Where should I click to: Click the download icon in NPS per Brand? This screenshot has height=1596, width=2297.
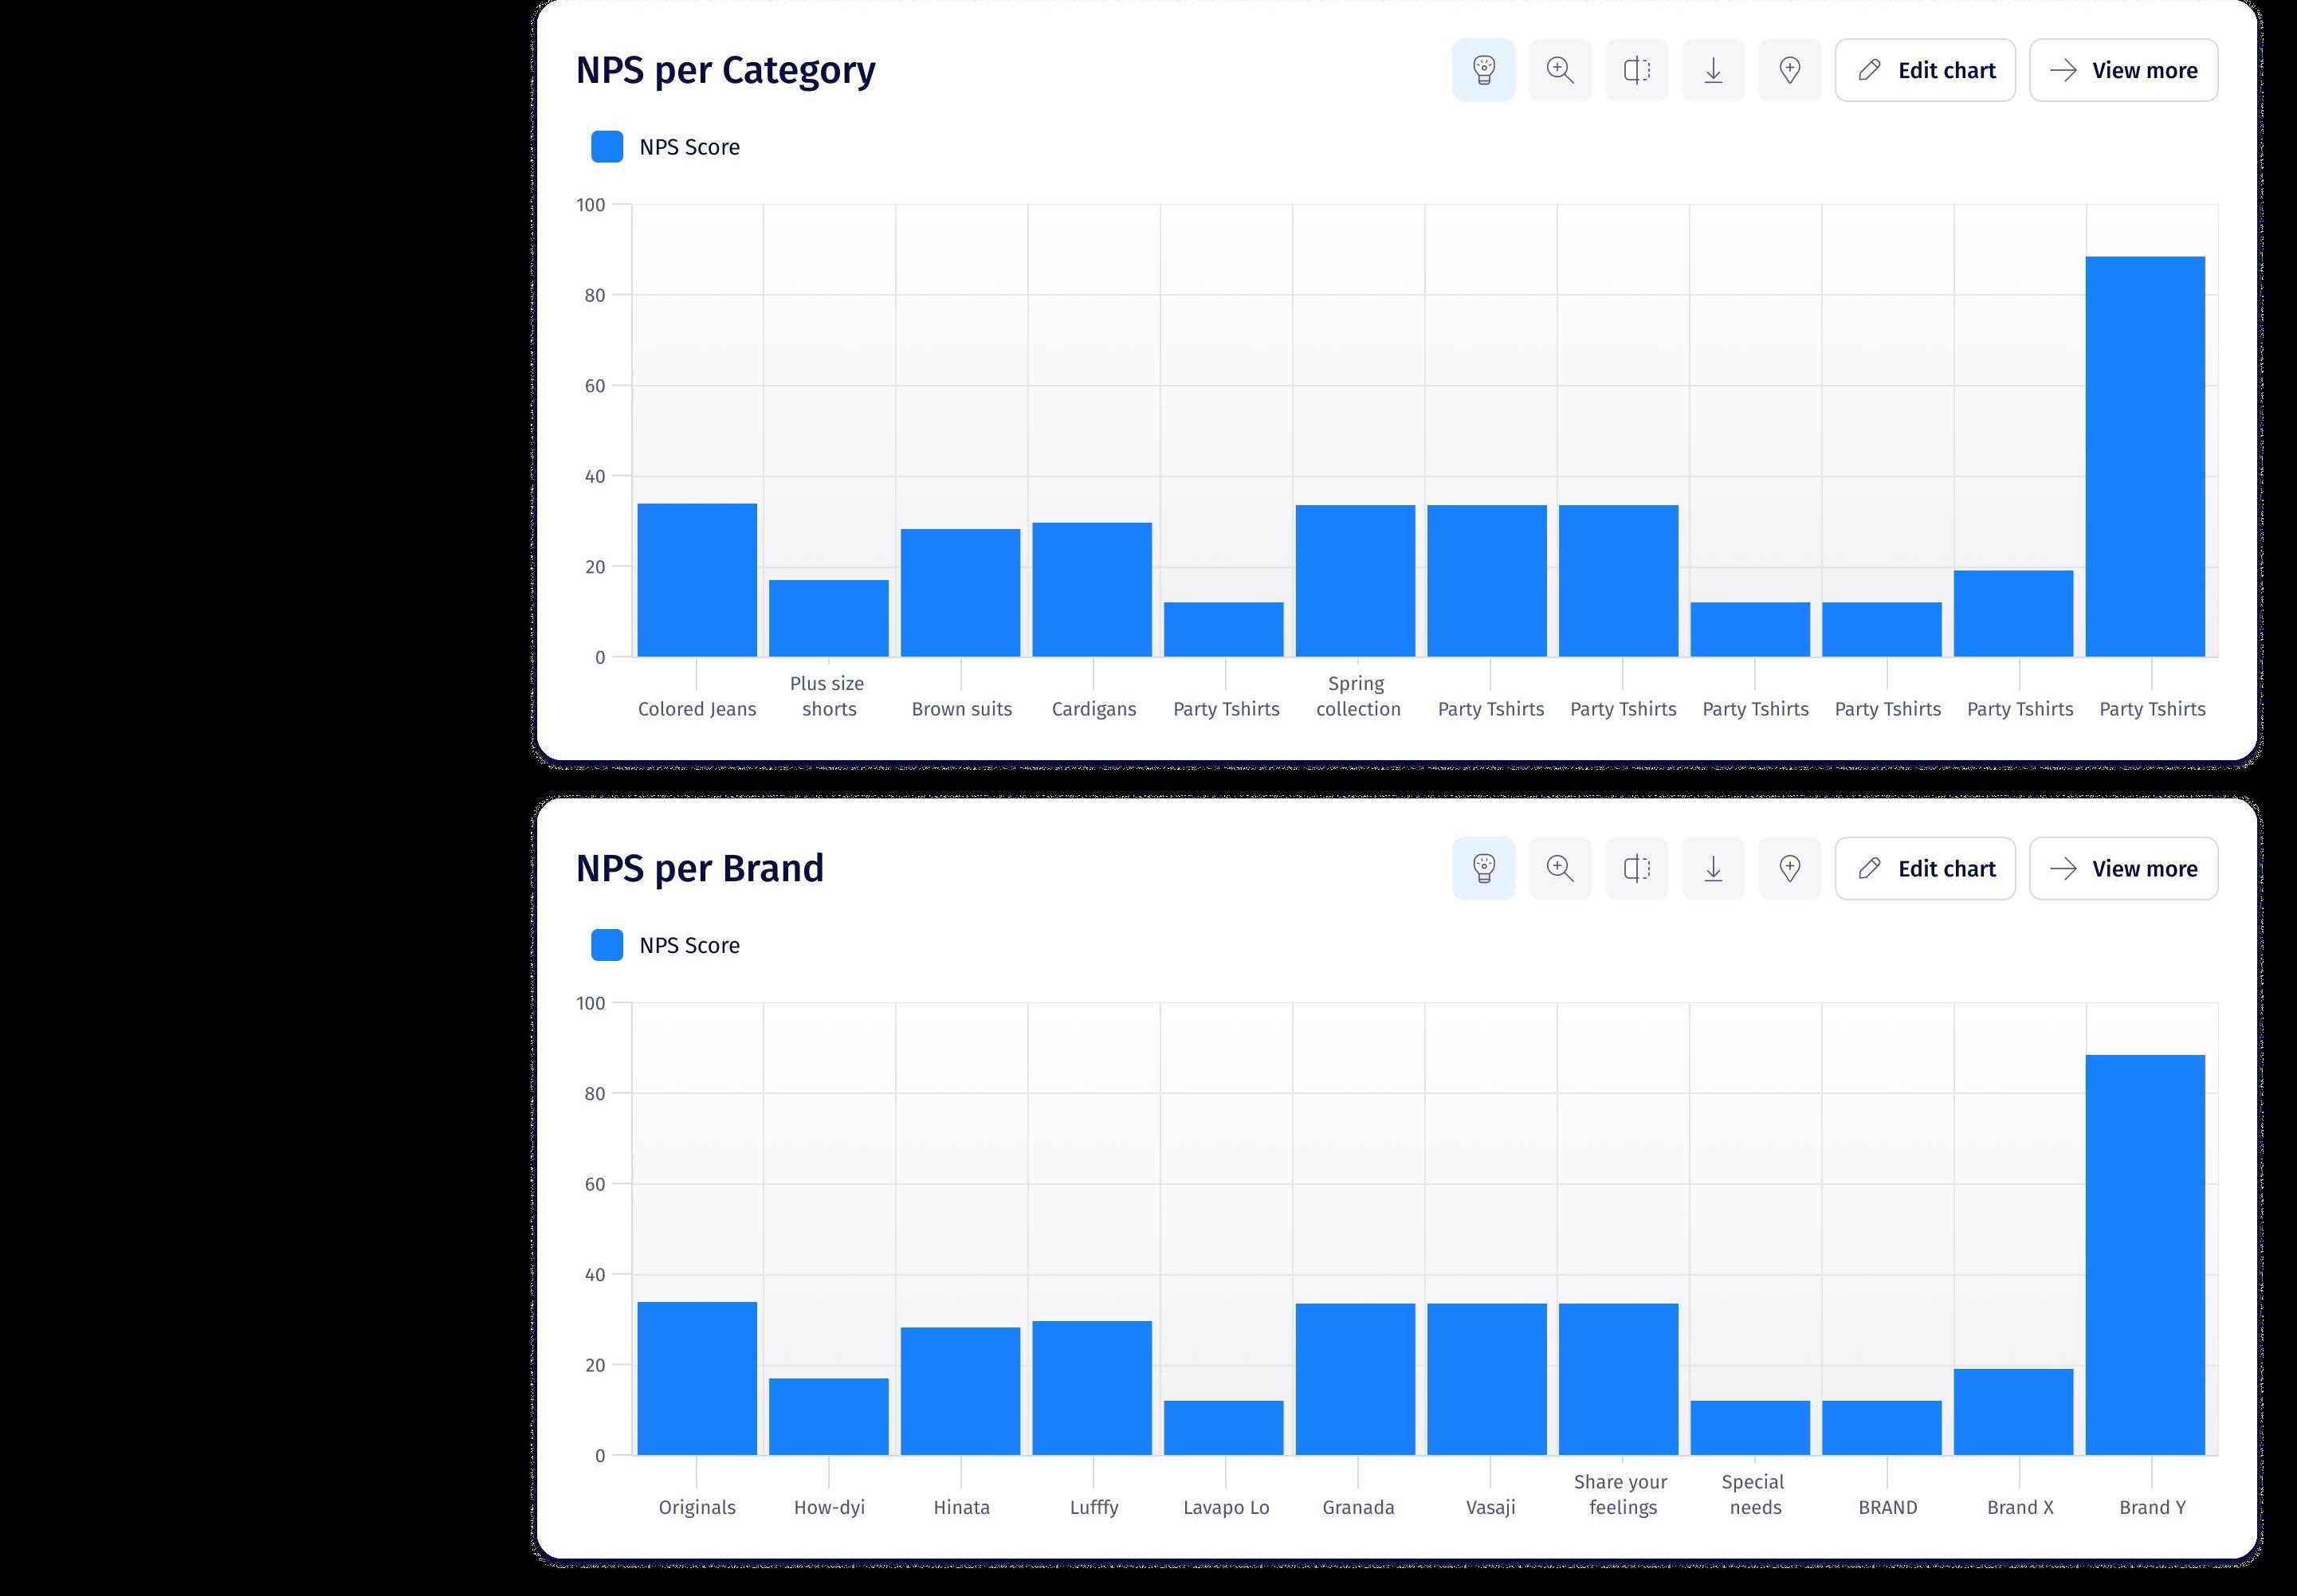tap(1713, 868)
